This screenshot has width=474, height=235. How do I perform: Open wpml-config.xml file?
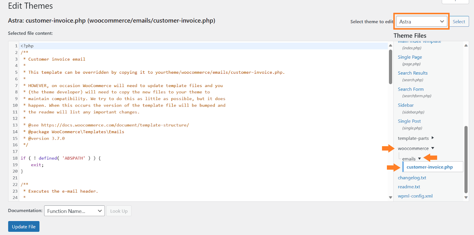(x=415, y=196)
